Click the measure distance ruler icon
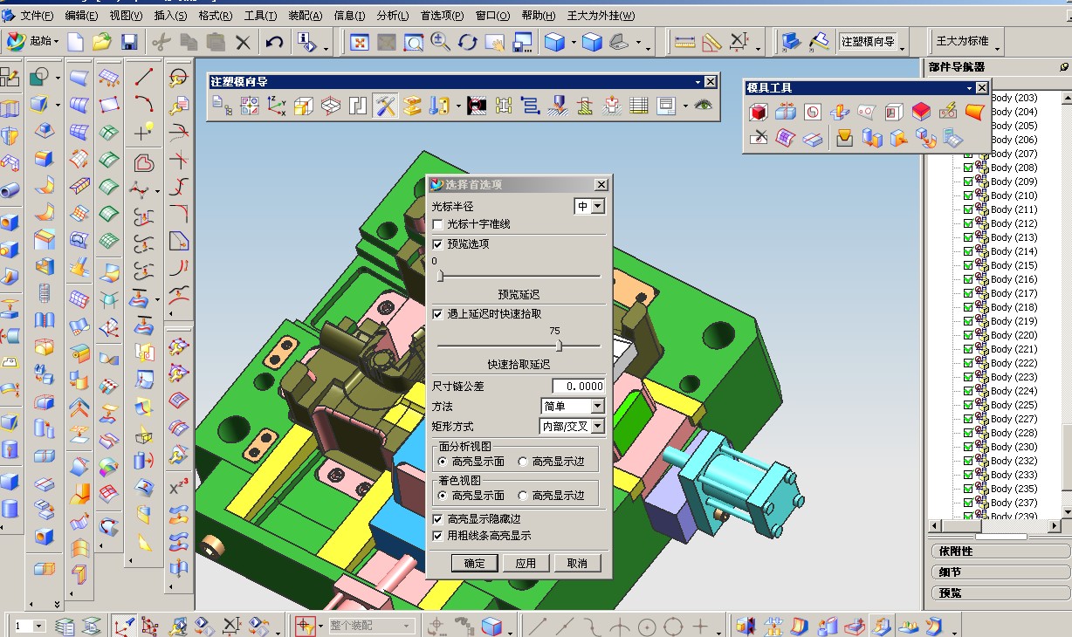Viewport: 1072px width, 637px height. tap(684, 41)
